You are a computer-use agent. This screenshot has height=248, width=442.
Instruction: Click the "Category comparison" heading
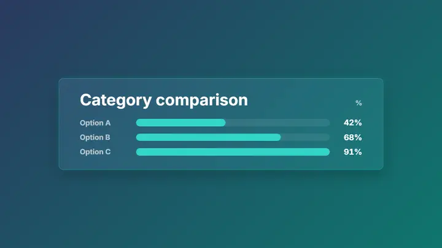(164, 100)
